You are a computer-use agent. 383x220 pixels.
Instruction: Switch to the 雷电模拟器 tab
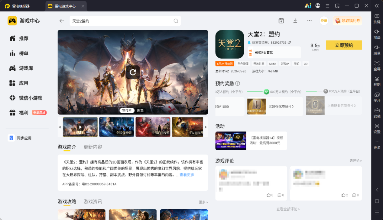[18, 6]
